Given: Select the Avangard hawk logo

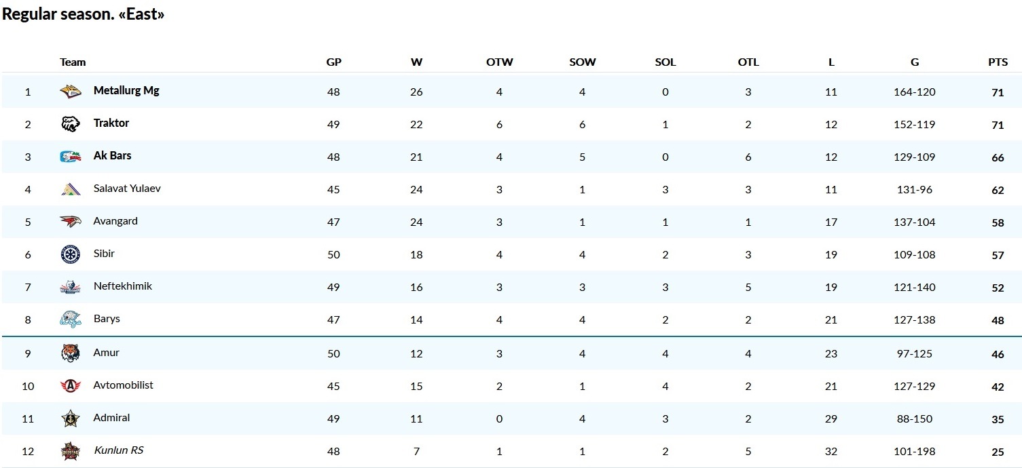Looking at the screenshot, I should pyautogui.click(x=71, y=221).
